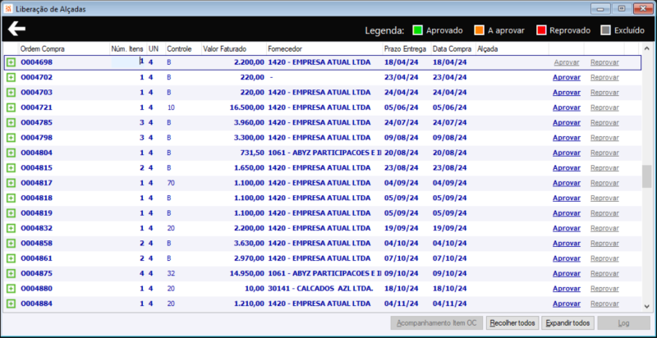Expand order O004804 row
Screen dimensions: 657x338
click(11, 153)
